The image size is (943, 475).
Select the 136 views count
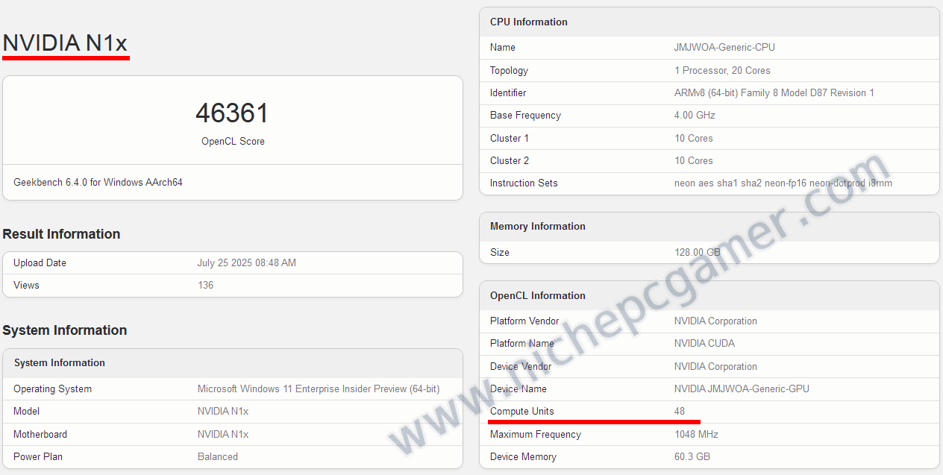point(205,285)
